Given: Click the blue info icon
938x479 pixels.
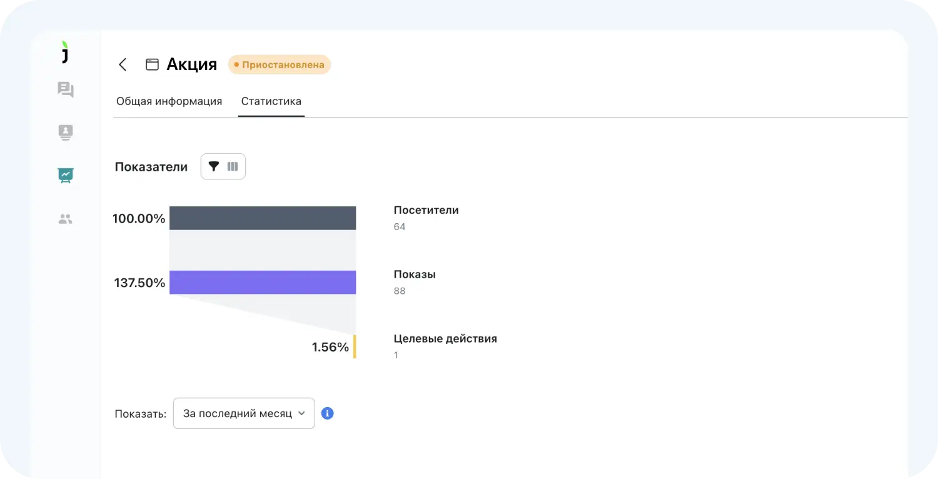Looking at the screenshot, I should [327, 413].
